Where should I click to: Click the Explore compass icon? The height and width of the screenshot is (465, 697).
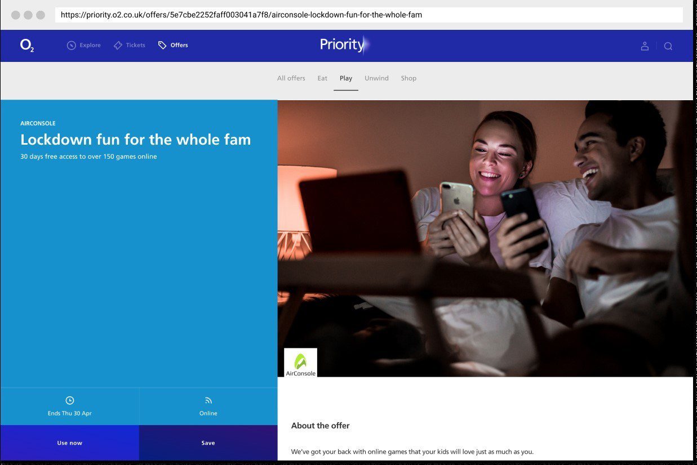click(x=72, y=46)
